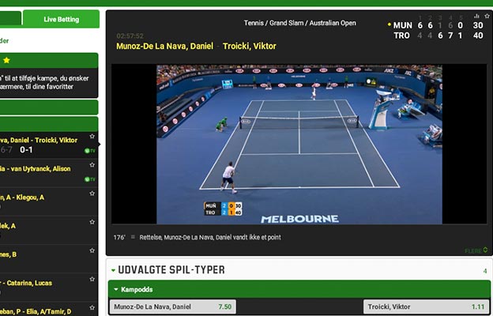Click Troicki, Viktor player name heading
493x316 pixels.
(250, 47)
